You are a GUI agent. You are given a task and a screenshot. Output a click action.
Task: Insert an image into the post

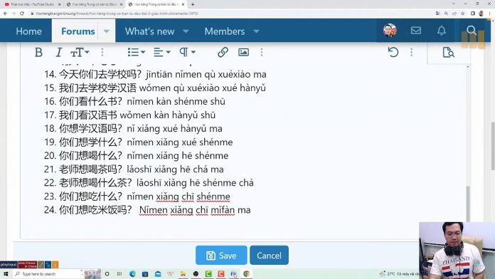coord(243,52)
